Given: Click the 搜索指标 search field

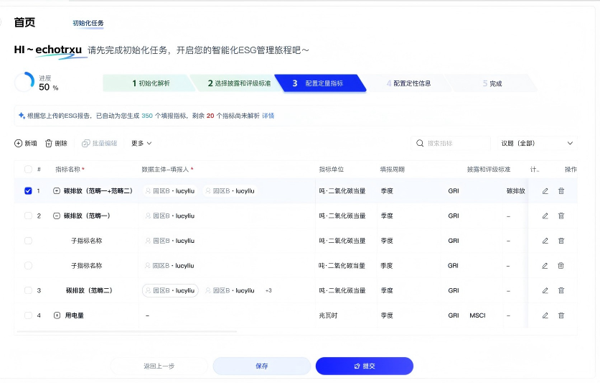Looking at the screenshot, I should click(451, 143).
